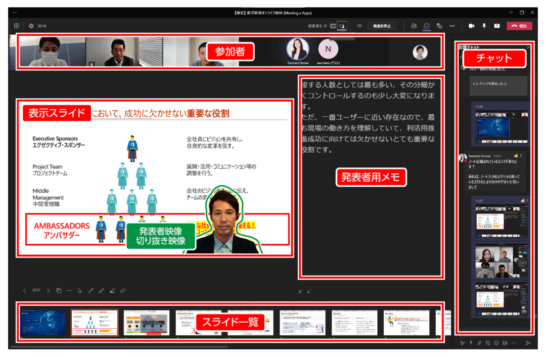The image size is (546, 356).
Task: Open the third slide thumbnail in strip
Action: (147, 323)
